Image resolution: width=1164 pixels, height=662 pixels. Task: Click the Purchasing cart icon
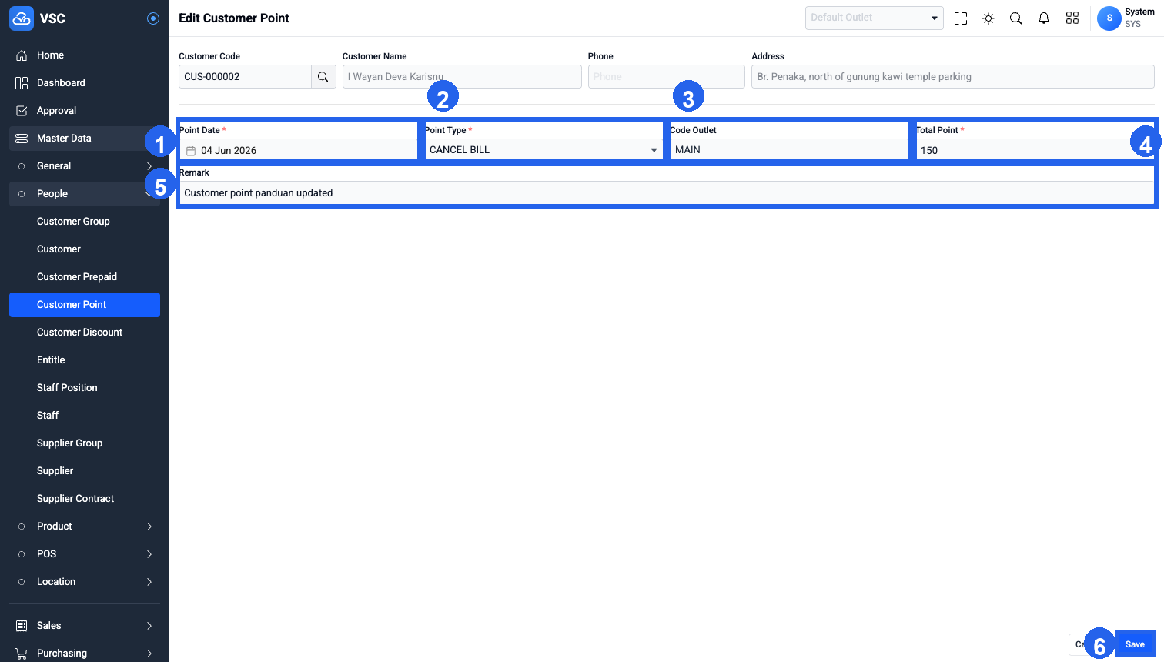22,654
